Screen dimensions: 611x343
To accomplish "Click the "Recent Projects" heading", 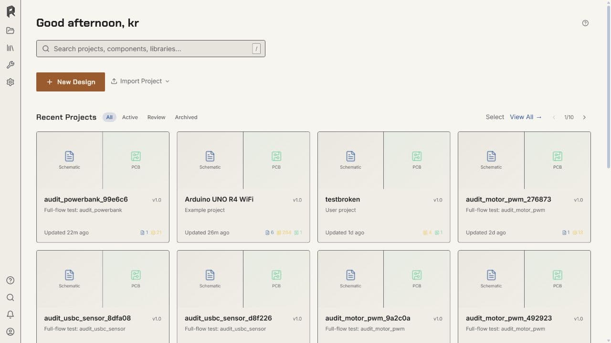I will pyautogui.click(x=66, y=117).
